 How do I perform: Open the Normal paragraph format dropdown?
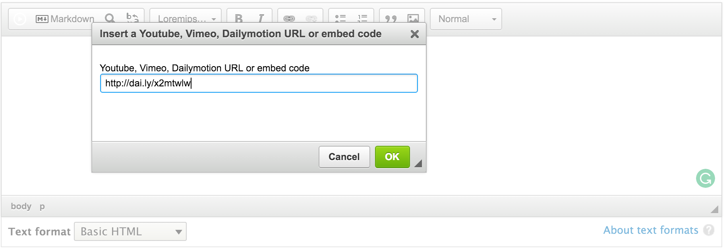tap(466, 19)
